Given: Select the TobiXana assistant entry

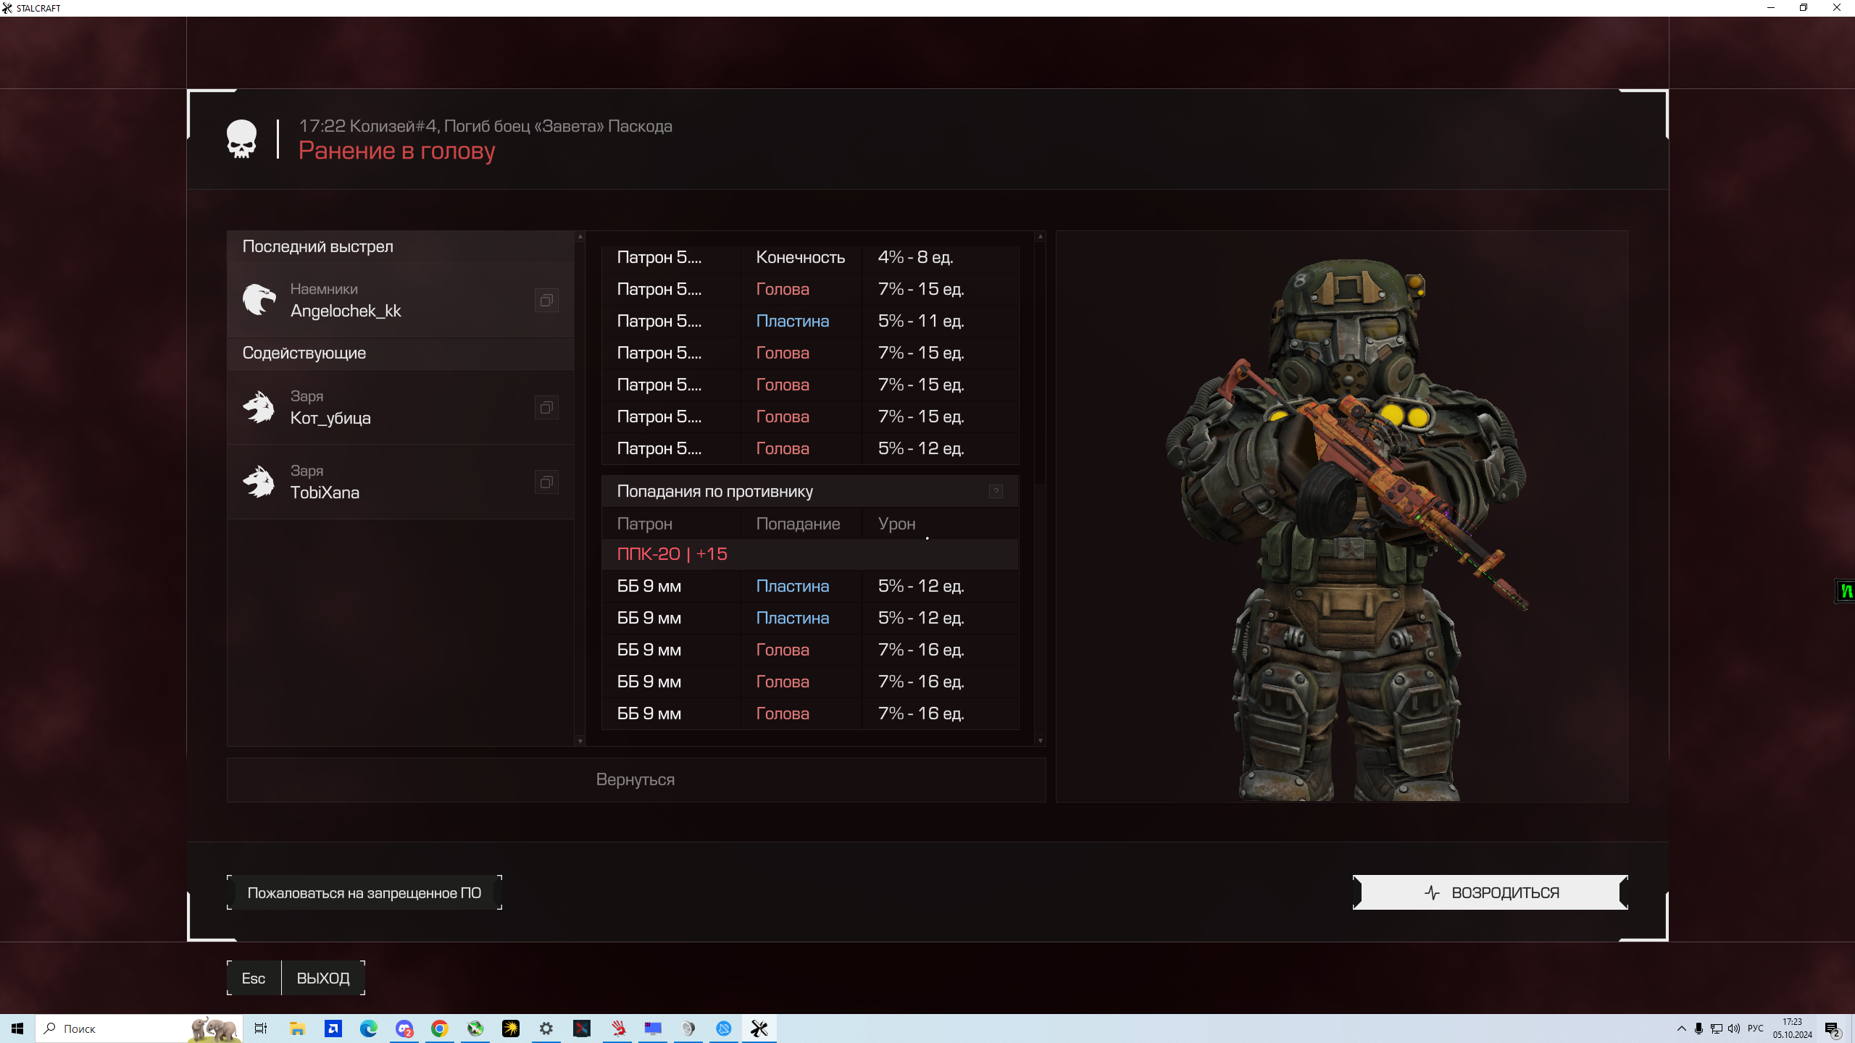Looking at the screenshot, I should (x=401, y=482).
